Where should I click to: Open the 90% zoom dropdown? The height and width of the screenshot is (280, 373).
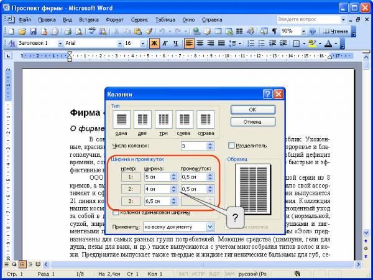pyautogui.click(x=303, y=32)
